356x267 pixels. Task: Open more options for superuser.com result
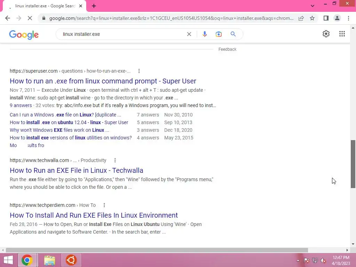coord(139,71)
